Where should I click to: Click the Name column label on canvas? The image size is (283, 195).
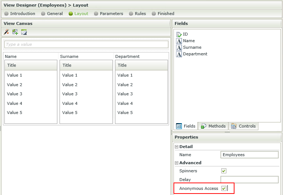(x=11, y=56)
